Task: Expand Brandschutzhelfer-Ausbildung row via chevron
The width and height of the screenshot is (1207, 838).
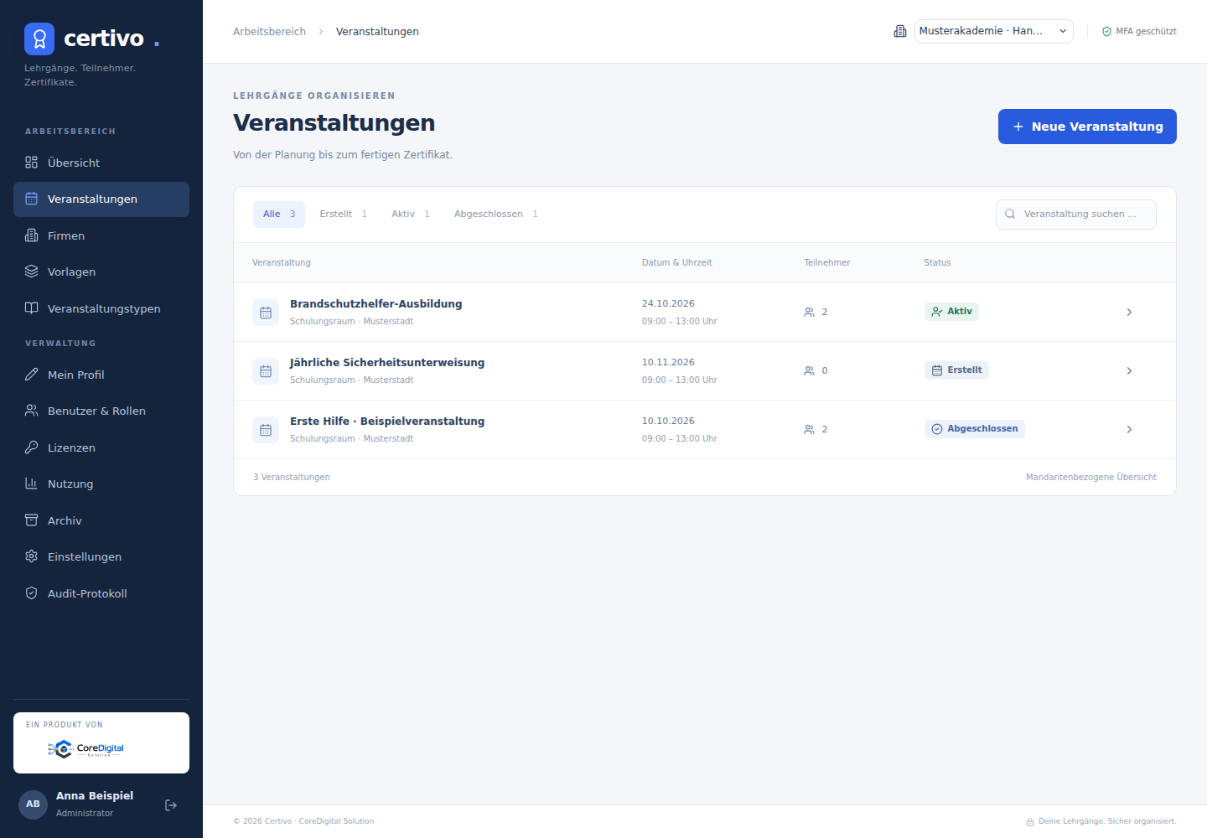Action: click(x=1129, y=313)
